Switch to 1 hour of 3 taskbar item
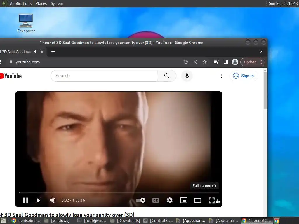 click(257, 220)
